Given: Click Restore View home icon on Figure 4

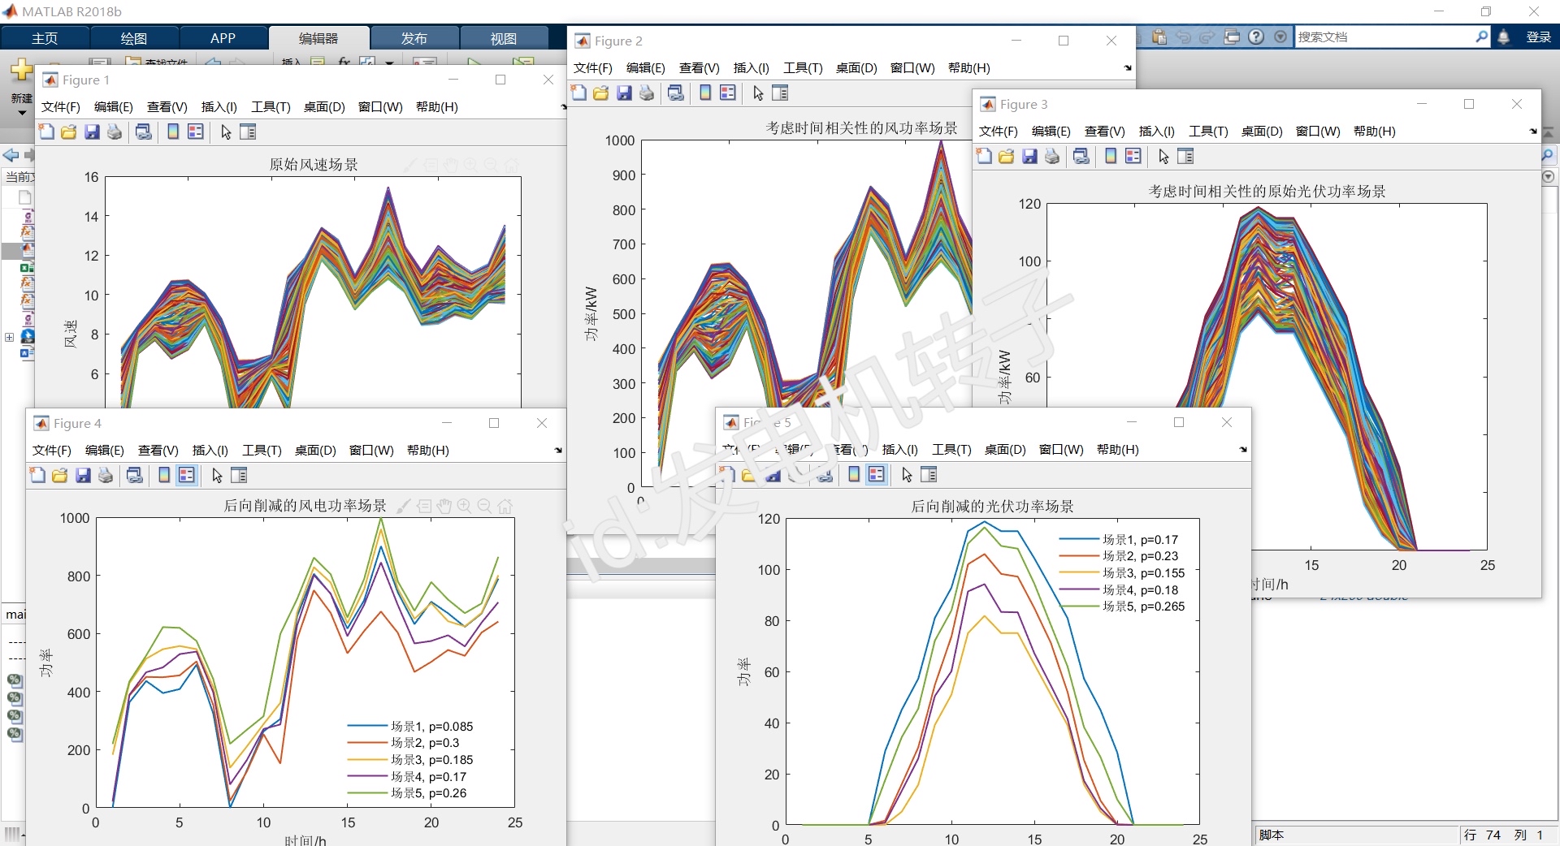Looking at the screenshot, I should click(x=505, y=506).
